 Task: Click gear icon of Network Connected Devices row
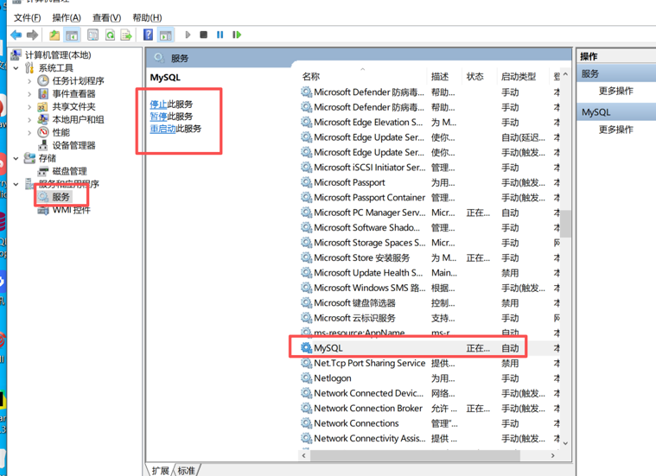(x=307, y=393)
